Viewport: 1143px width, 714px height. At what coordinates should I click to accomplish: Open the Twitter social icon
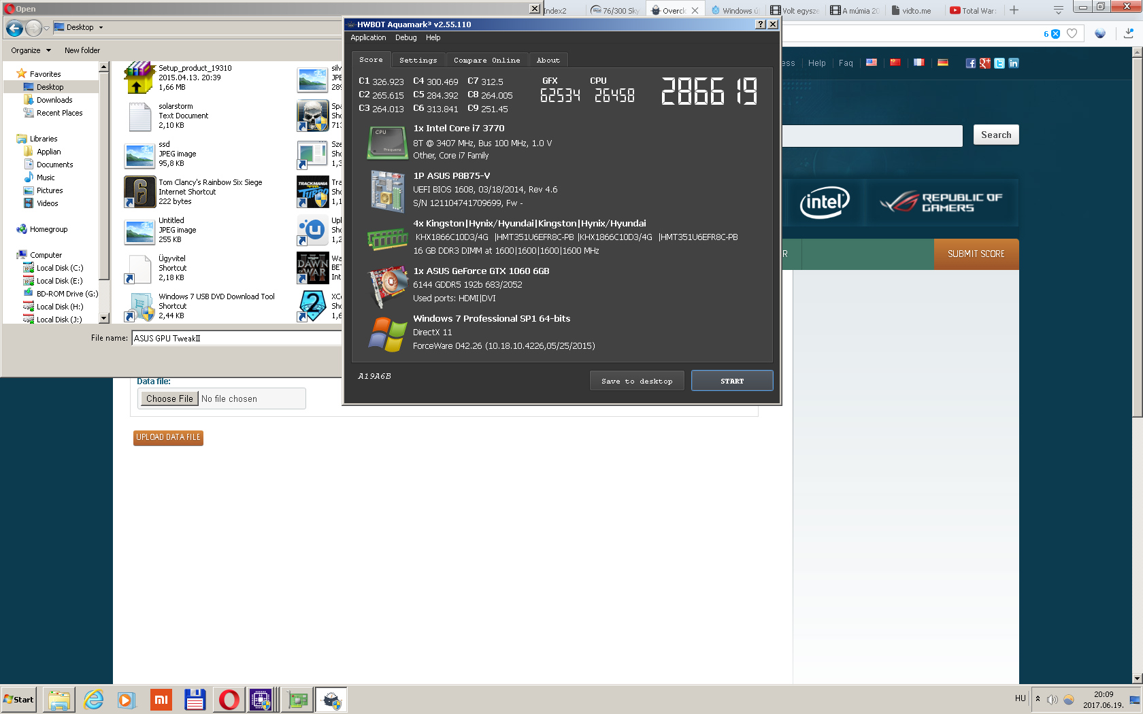[999, 63]
